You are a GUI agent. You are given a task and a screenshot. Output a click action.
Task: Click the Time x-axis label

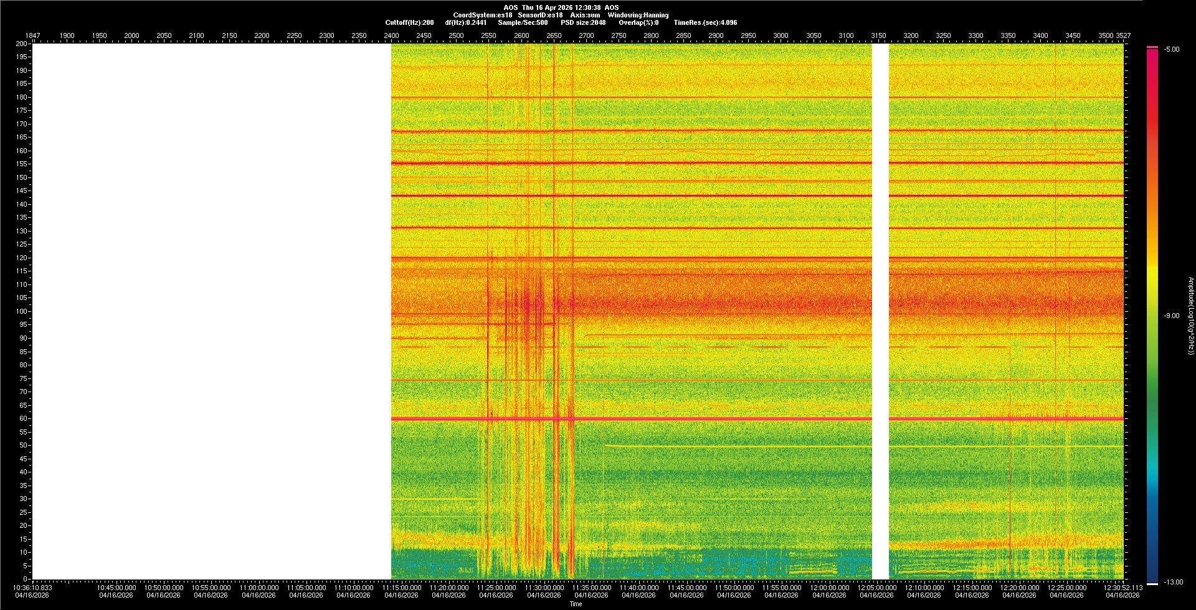point(576,604)
